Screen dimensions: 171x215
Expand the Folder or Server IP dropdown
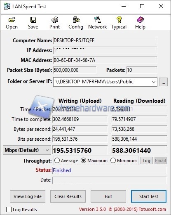[x=154, y=82]
